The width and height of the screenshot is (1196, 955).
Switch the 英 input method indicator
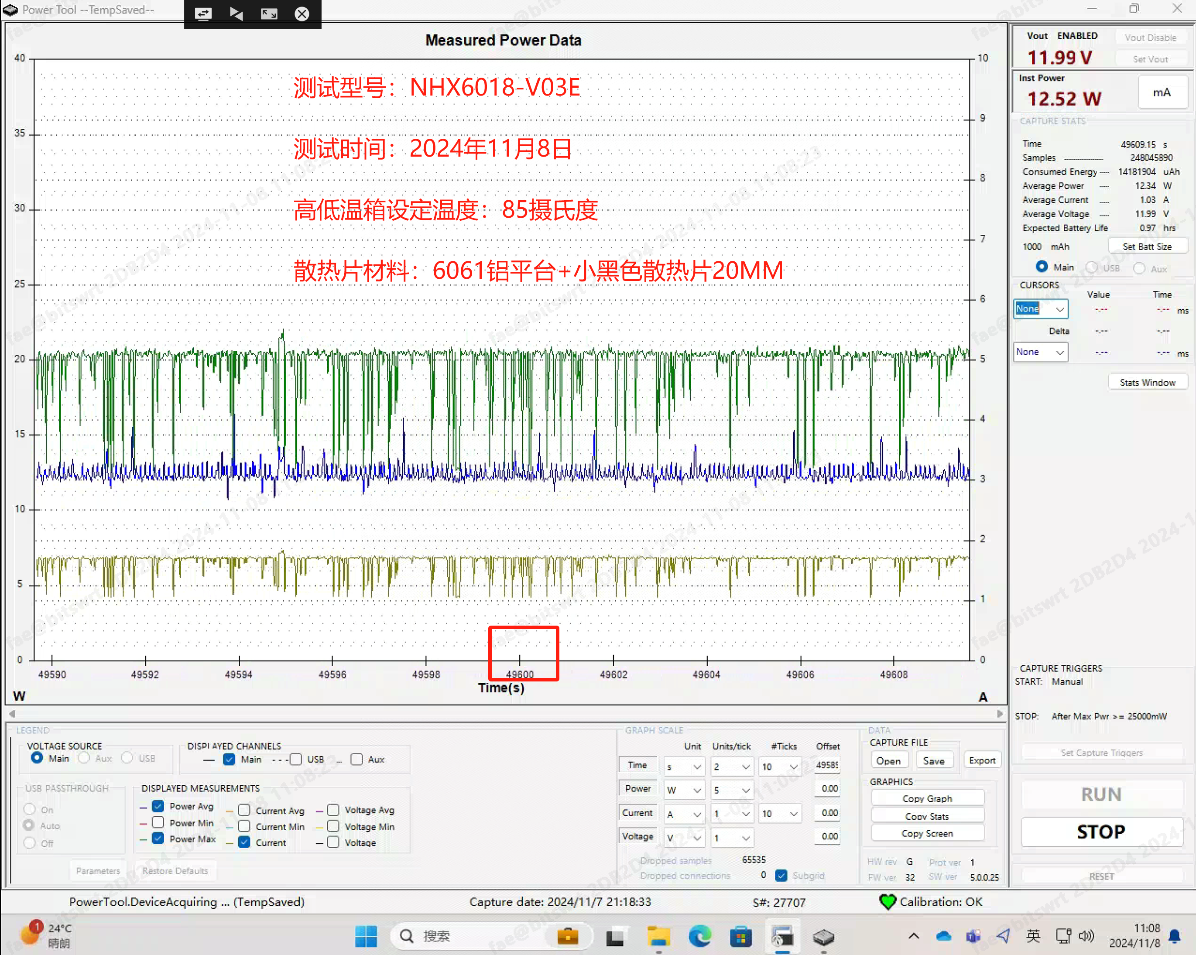[x=1033, y=936]
